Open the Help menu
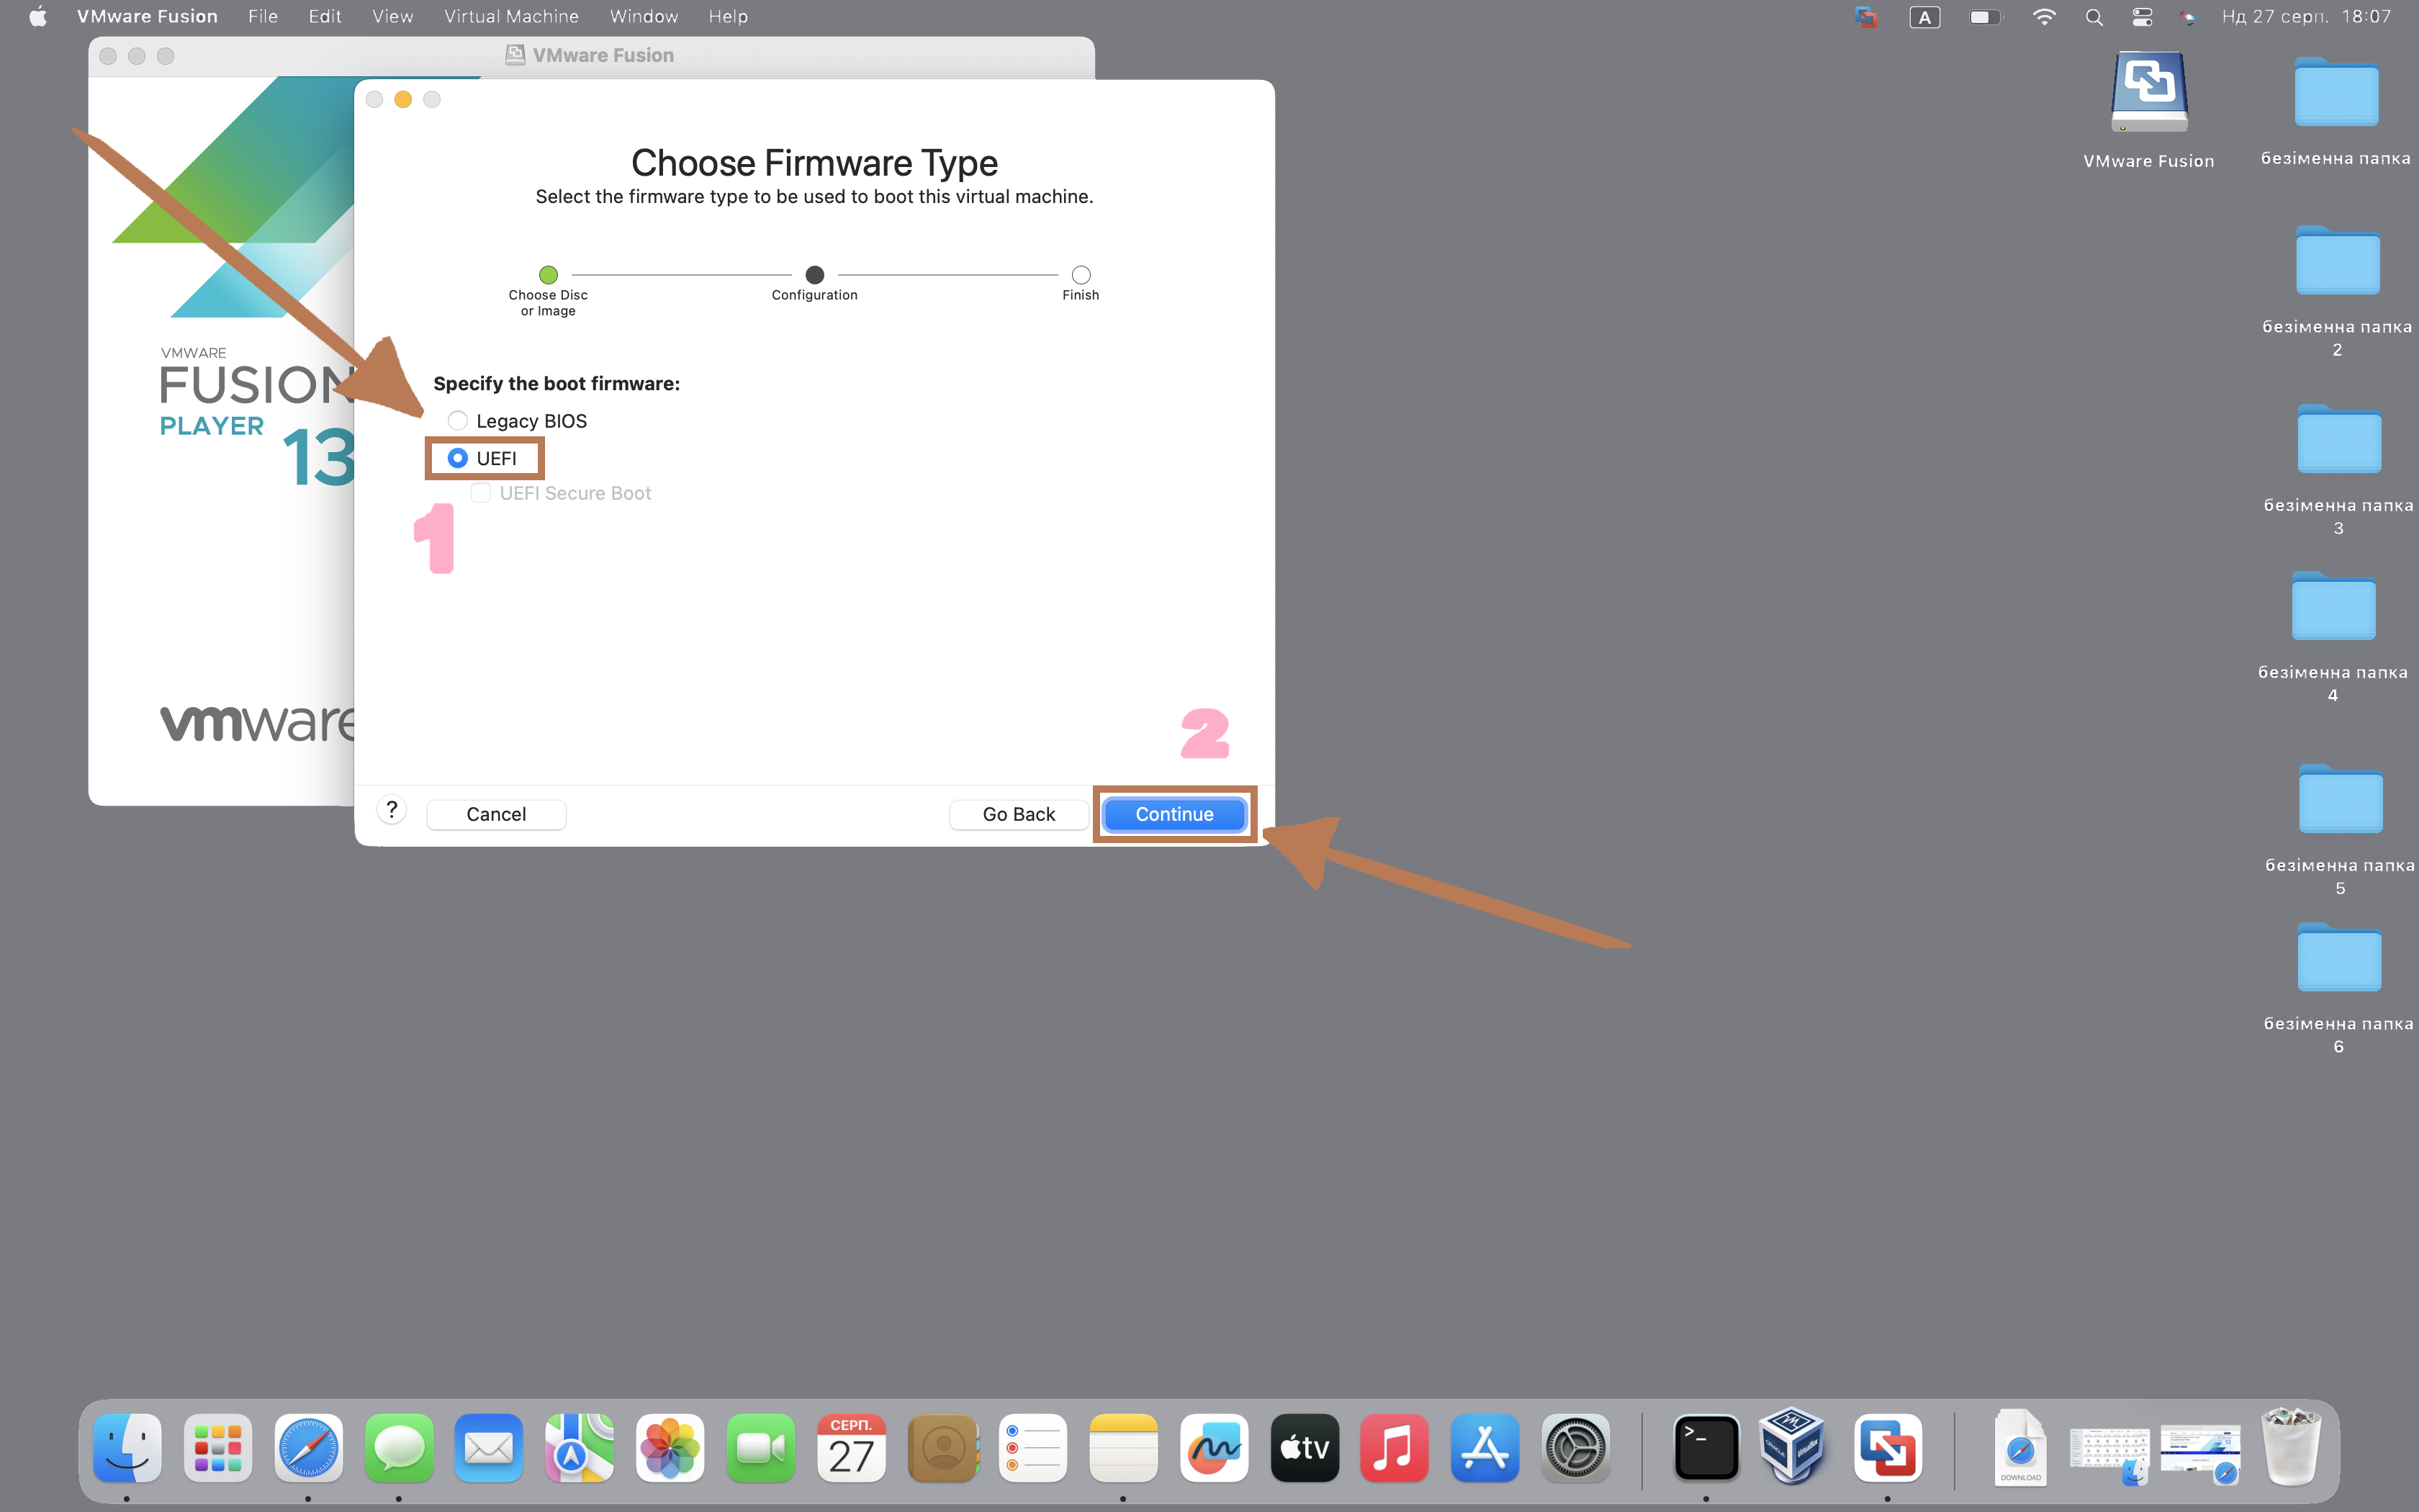2419x1512 pixels. pyautogui.click(x=728, y=16)
